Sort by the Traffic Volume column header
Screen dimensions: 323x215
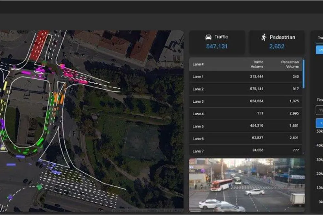257,64
